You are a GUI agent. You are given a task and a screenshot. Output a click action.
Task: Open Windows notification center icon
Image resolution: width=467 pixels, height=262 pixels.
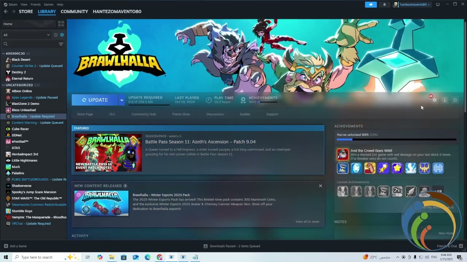tap(459, 257)
